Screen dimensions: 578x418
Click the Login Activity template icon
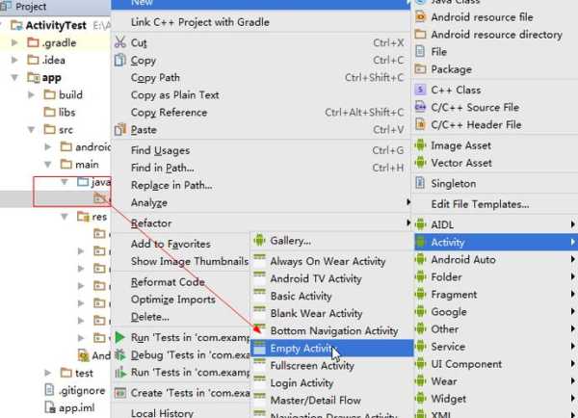259,382
